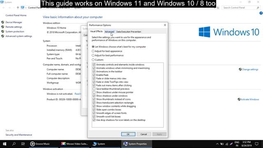Open Task View on taskbar
The height and width of the screenshot is (148, 263).
(x=23, y=144)
